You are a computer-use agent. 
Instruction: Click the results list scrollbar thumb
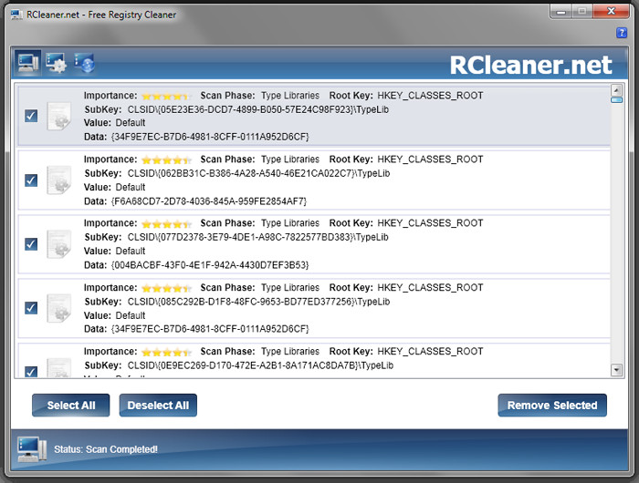click(x=616, y=100)
